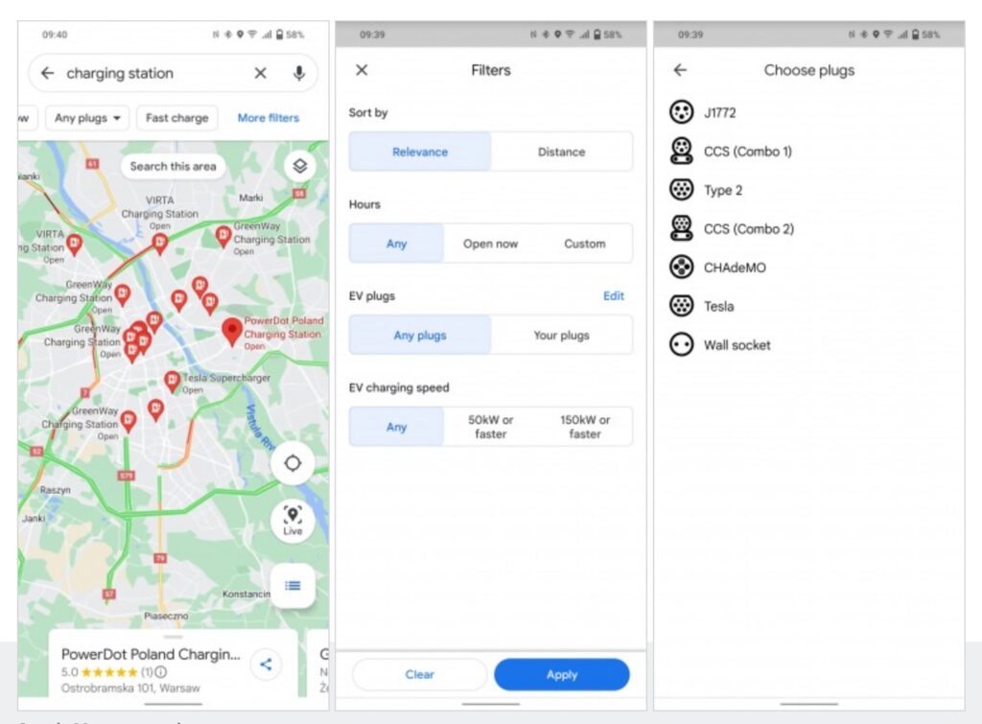Show results as list view

coord(292,585)
